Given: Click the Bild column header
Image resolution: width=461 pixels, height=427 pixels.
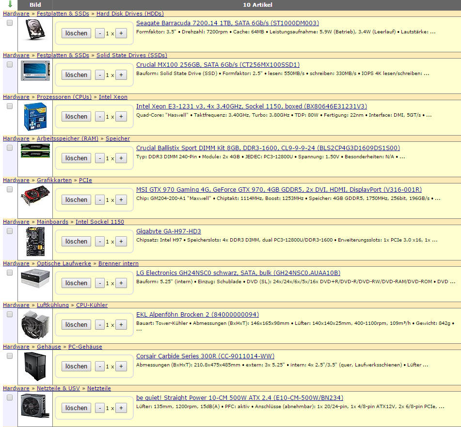Looking at the screenshot, I should [35, 5].
